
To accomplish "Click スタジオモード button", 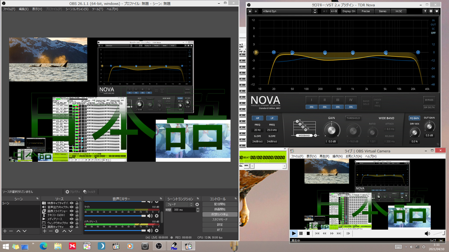I will tap(220, 219).
